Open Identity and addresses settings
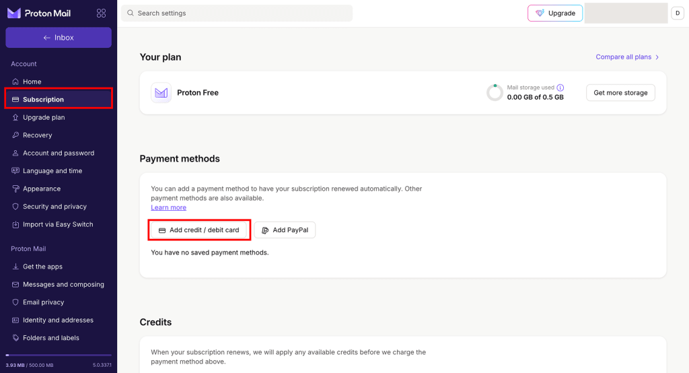The width and height of the screenshot is (689, 373). (x=59, y=320)
